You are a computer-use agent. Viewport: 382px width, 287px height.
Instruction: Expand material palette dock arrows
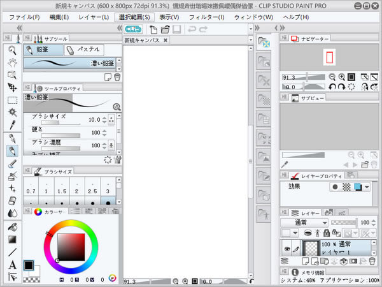[x=257, y=28]
